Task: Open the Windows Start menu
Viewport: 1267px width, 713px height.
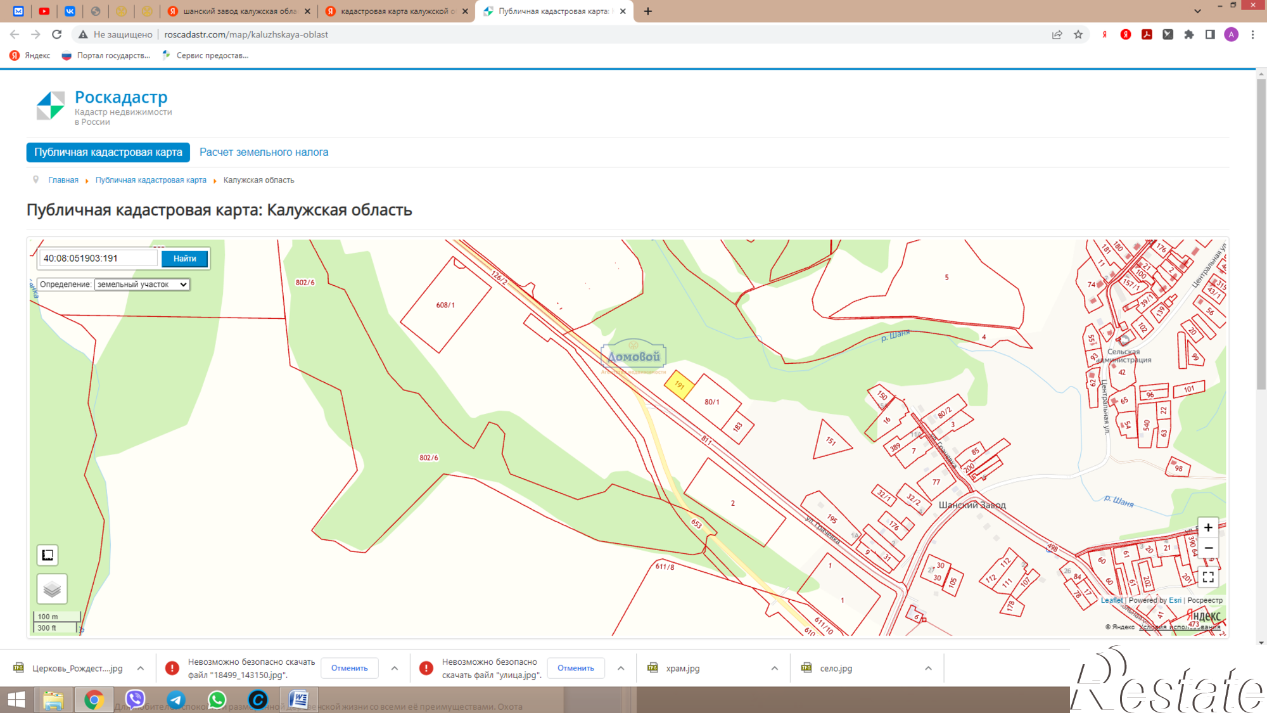Action: 16,700
